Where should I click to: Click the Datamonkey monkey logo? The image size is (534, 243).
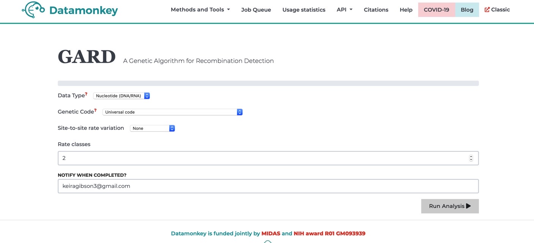coord(32,9)
